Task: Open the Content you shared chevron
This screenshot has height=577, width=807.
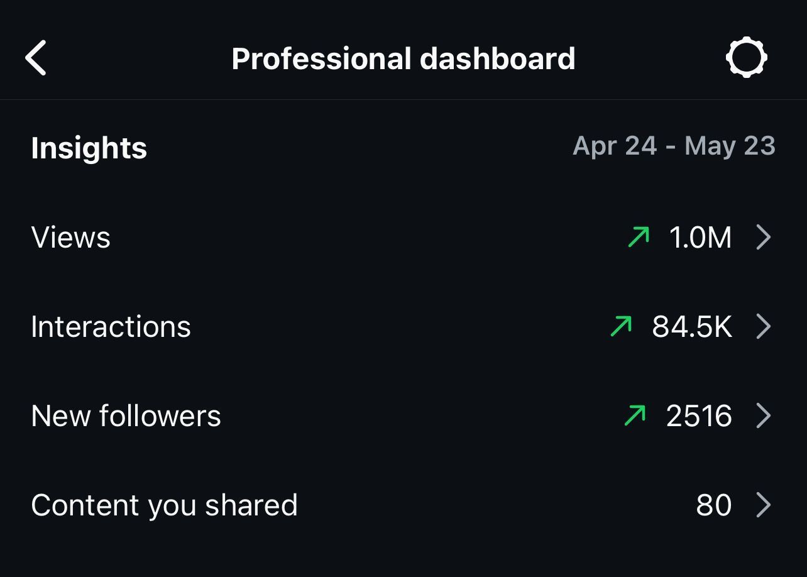Action: click(x=763, y=505)
